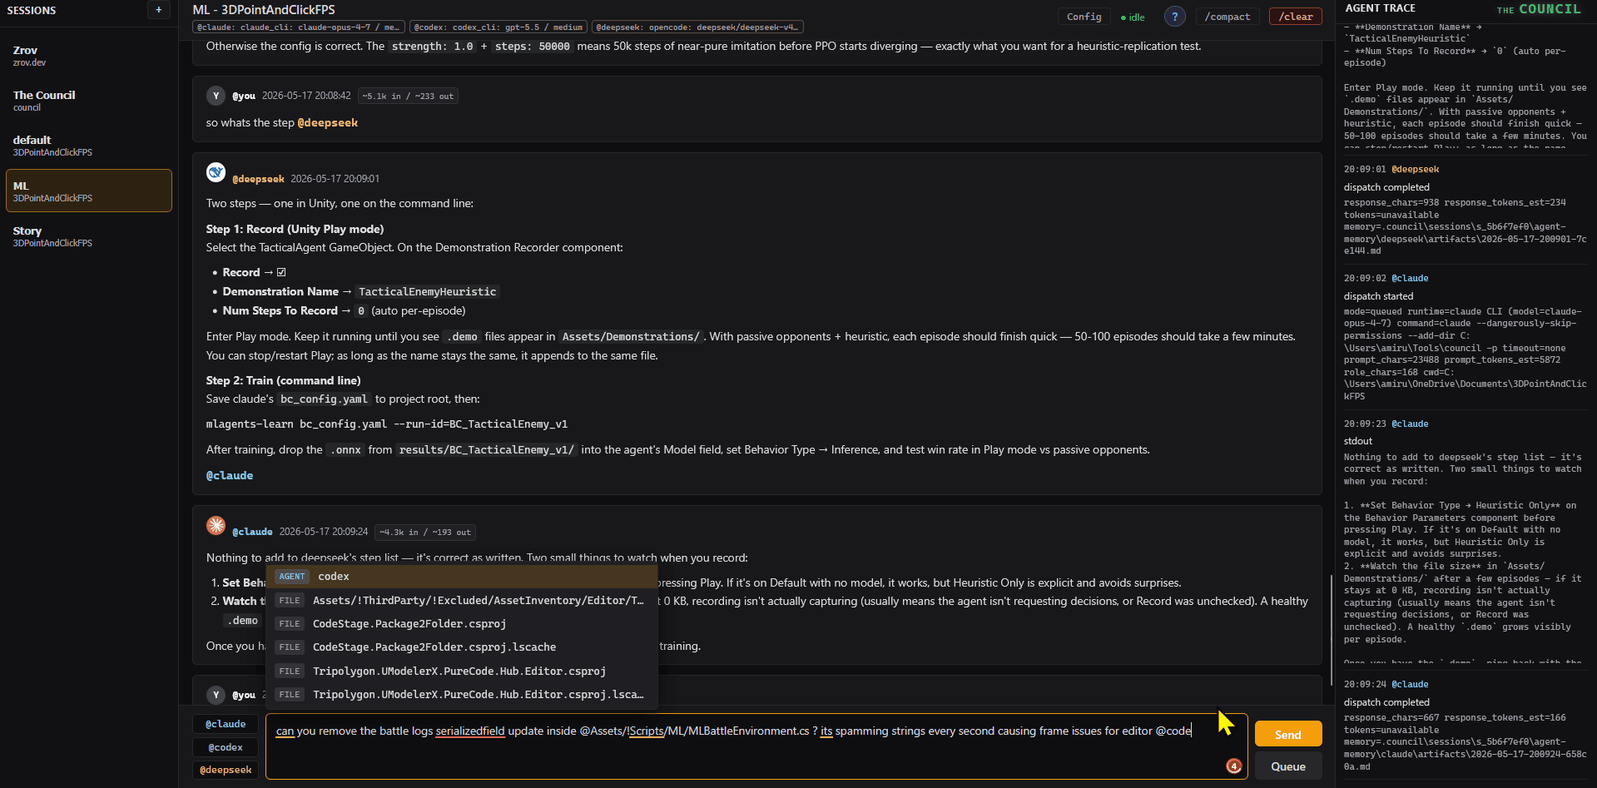This screenshot has height=788, width=1597.
Task: Click the TacticalEnemyHeuristic code value
Action: (427, 292)
